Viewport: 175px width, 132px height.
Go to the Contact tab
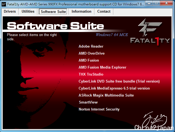click(104, 11)
